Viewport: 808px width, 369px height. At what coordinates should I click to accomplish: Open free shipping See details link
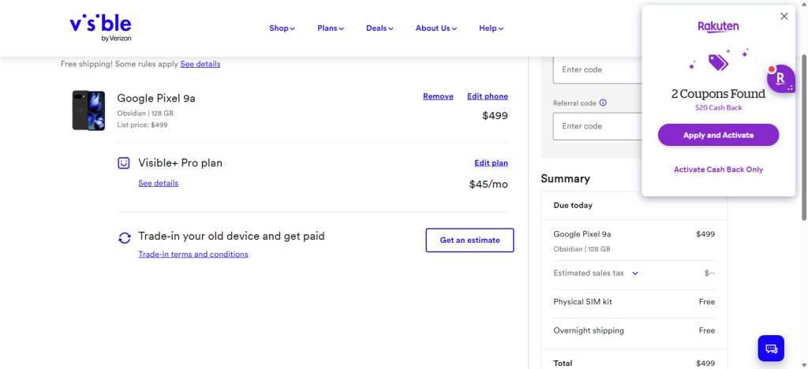[200, 65]
